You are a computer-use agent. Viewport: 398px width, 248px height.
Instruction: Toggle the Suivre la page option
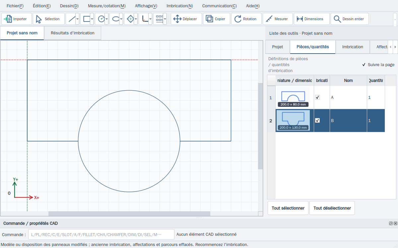click(x=378, y=65)
